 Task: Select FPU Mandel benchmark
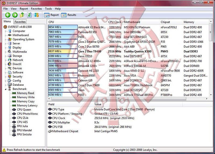[x=24, y=130]
